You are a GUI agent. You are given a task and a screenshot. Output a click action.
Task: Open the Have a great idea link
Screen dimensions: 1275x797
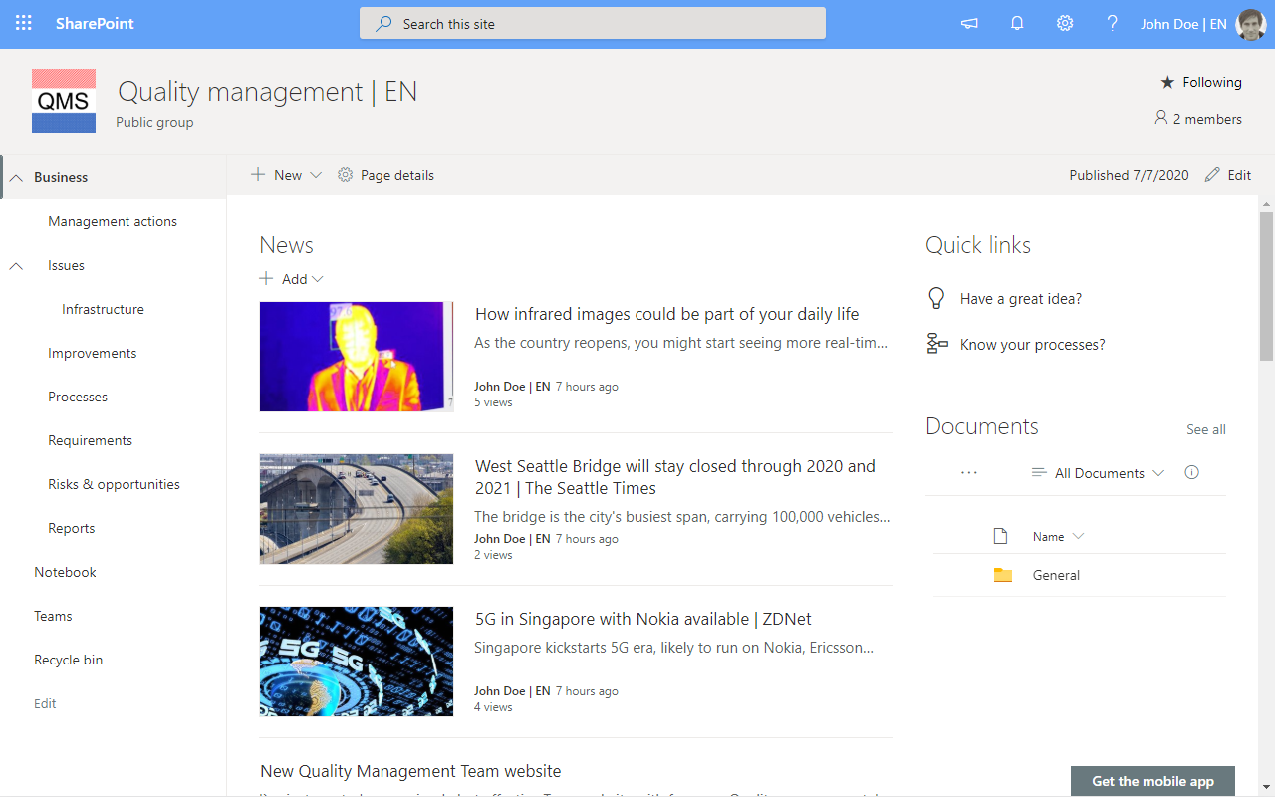coord(1021,298)
